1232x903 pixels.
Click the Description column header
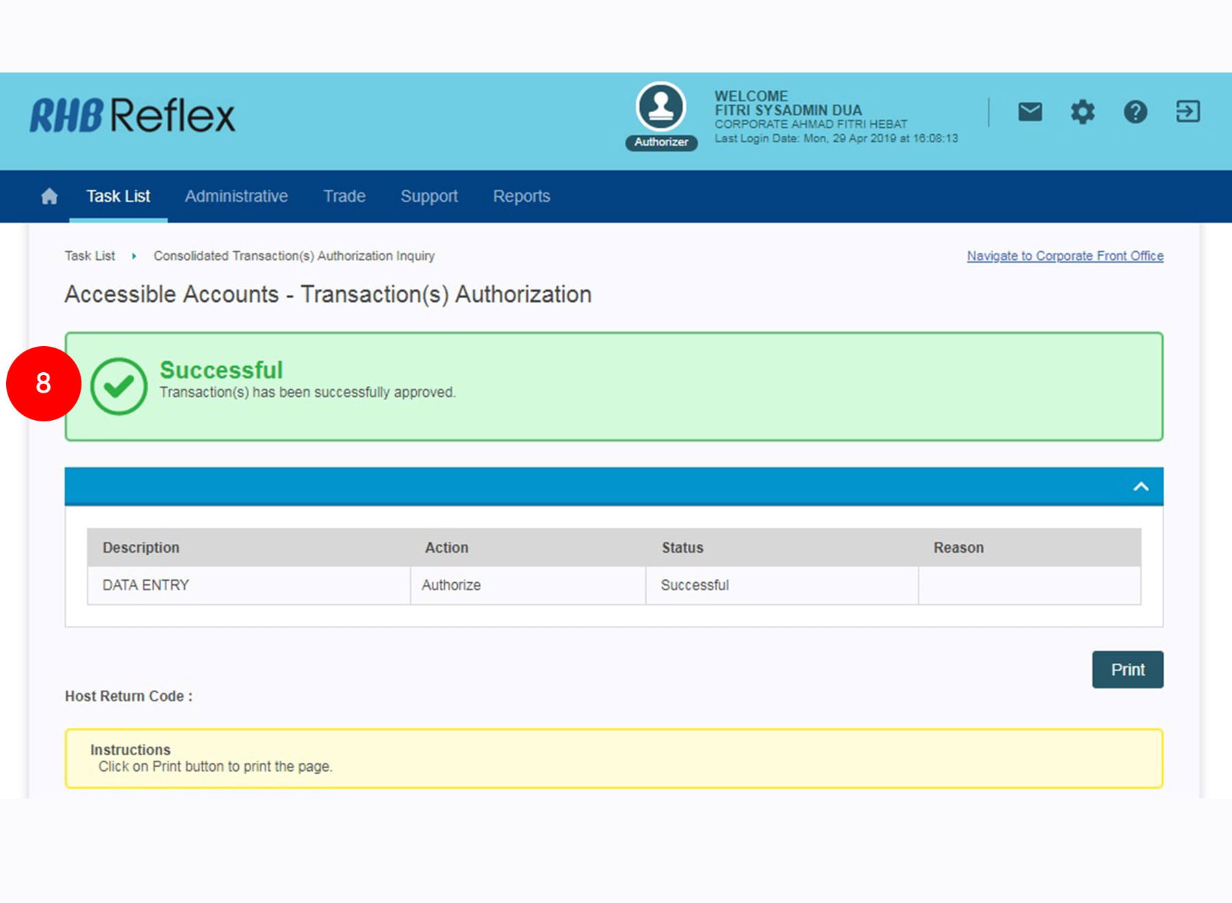[x=141, y=547]
